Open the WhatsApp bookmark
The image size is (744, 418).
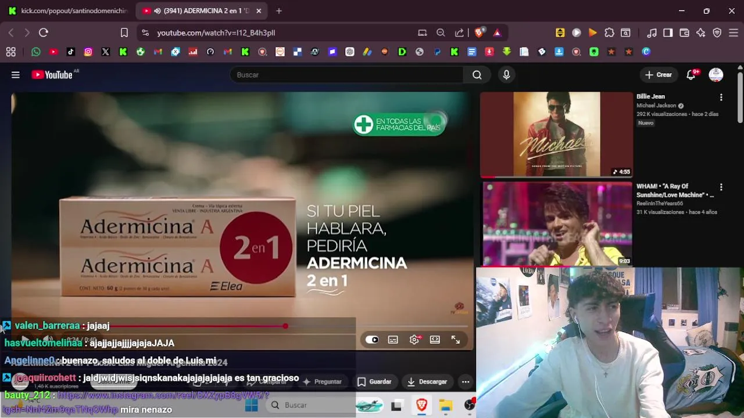tap(36, 52)
